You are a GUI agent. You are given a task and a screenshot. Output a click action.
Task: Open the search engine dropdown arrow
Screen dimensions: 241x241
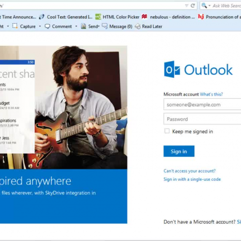tap(209, 6)
